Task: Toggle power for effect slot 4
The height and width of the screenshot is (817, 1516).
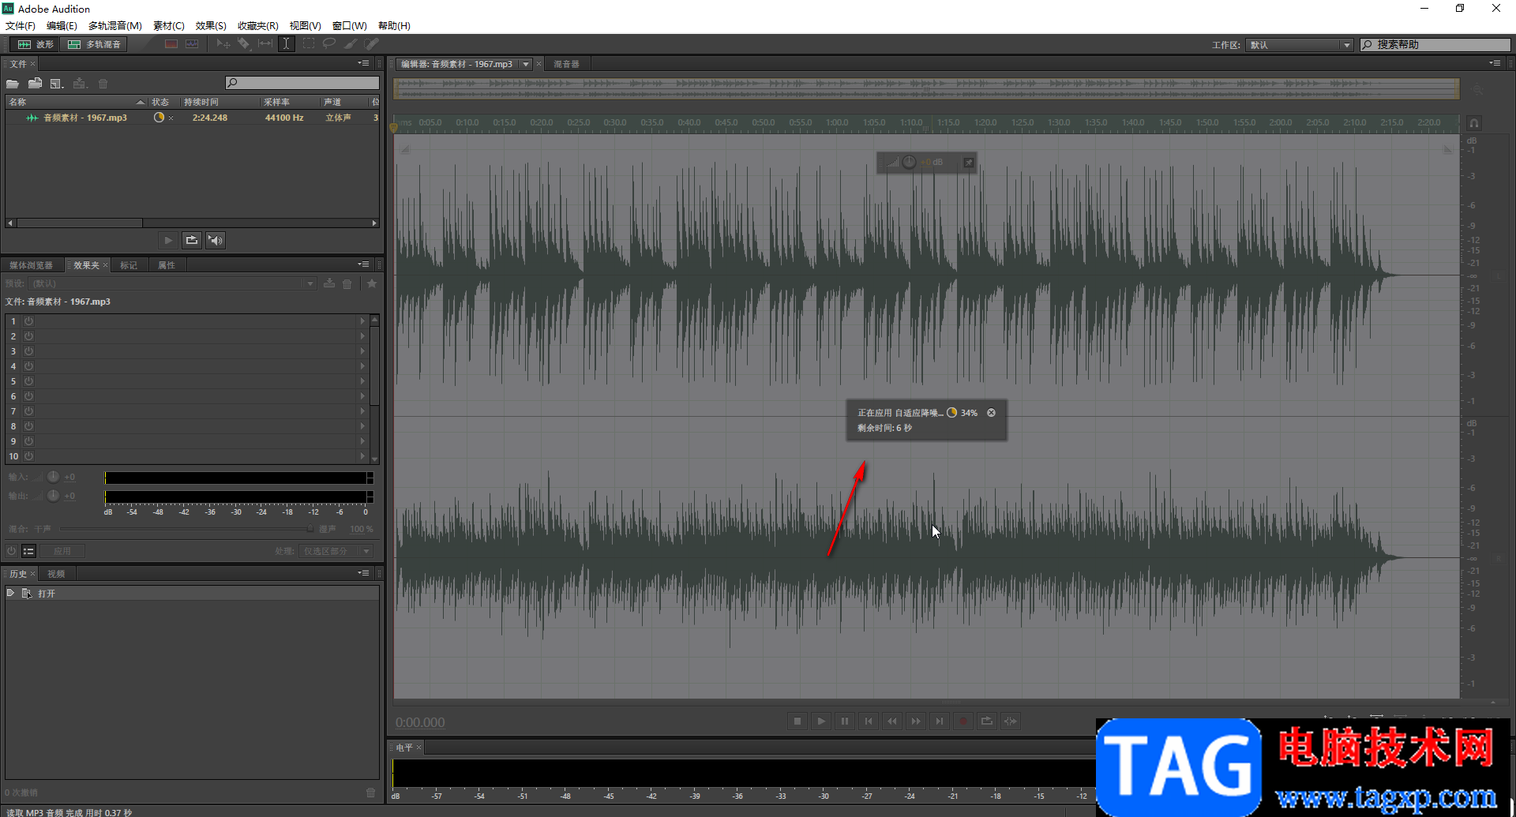Action: (x=28, y=366)
